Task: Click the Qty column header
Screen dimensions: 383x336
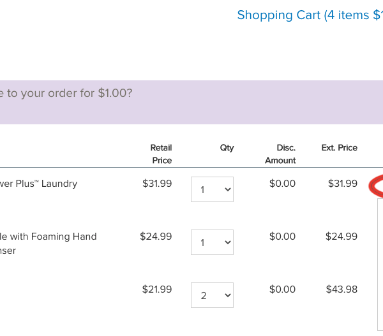Action: [227, 148]
